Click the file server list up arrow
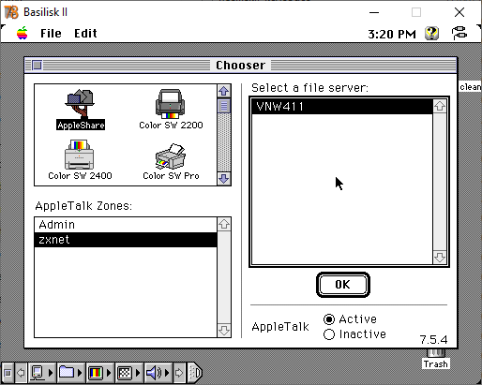 (x=440, y=106)
